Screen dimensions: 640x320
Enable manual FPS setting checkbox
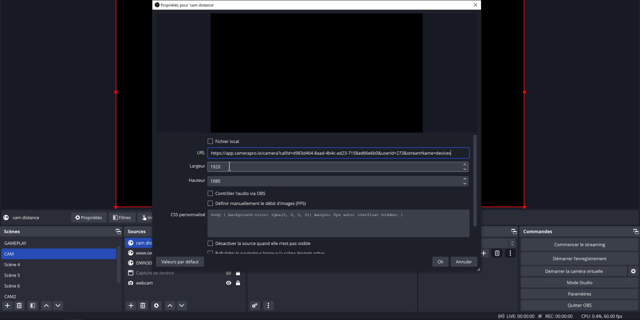210,203
